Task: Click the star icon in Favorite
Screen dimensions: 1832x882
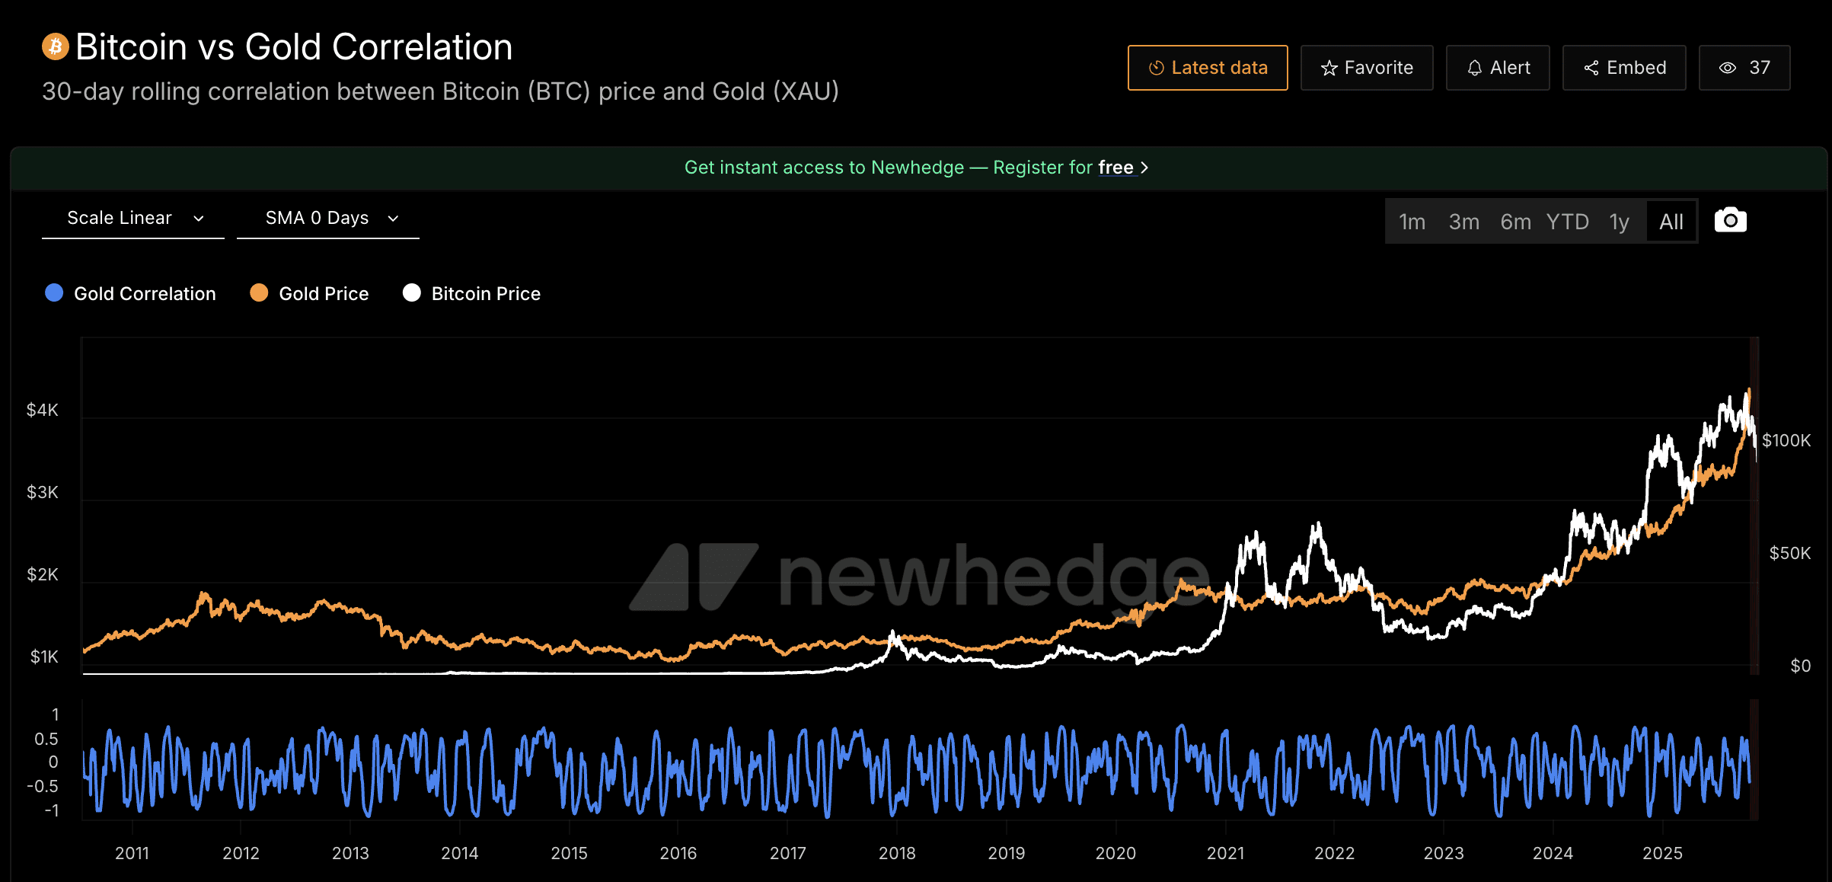Action: (x=1329, y=69)
